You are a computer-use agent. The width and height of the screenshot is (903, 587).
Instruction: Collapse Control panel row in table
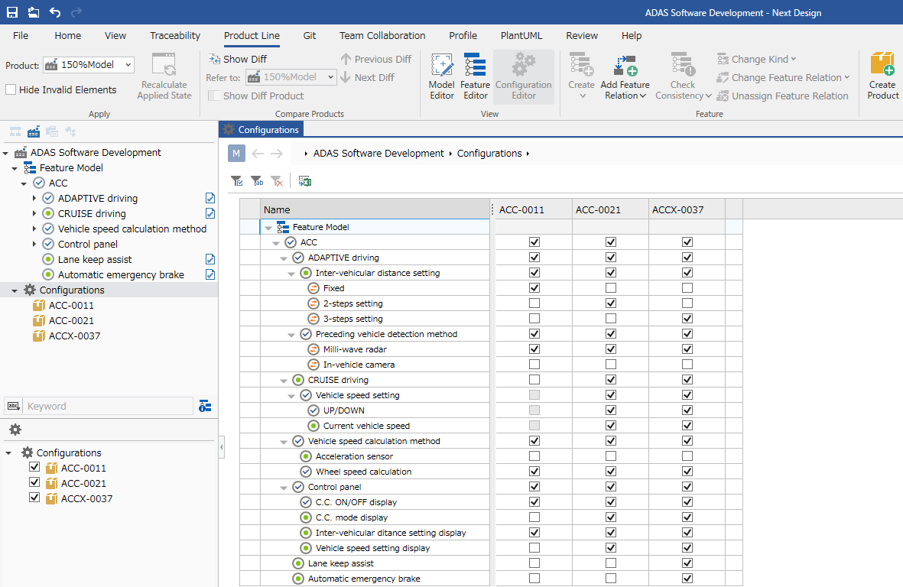click(284, 488)
